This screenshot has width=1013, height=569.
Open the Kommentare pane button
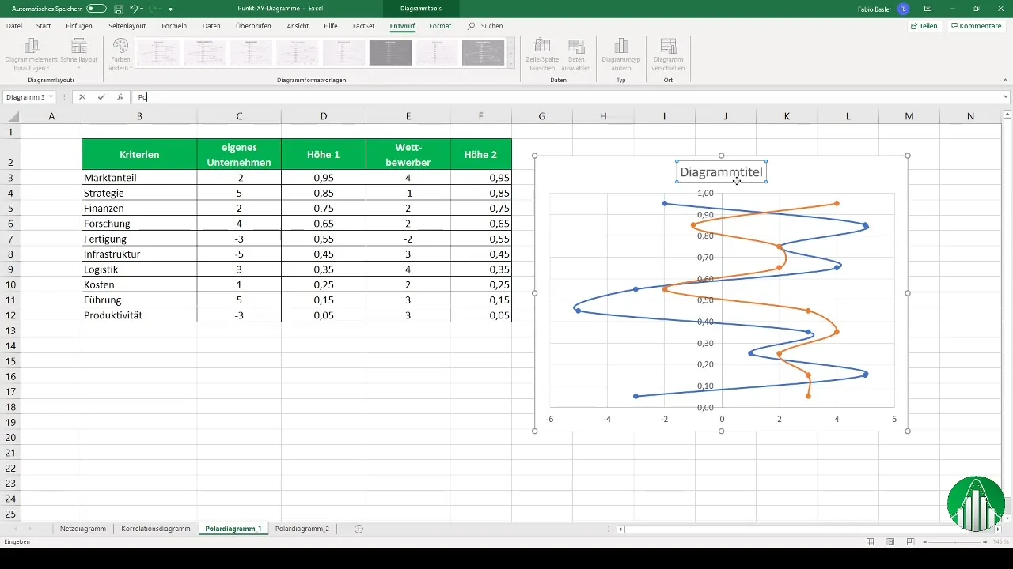click(977, 26)
